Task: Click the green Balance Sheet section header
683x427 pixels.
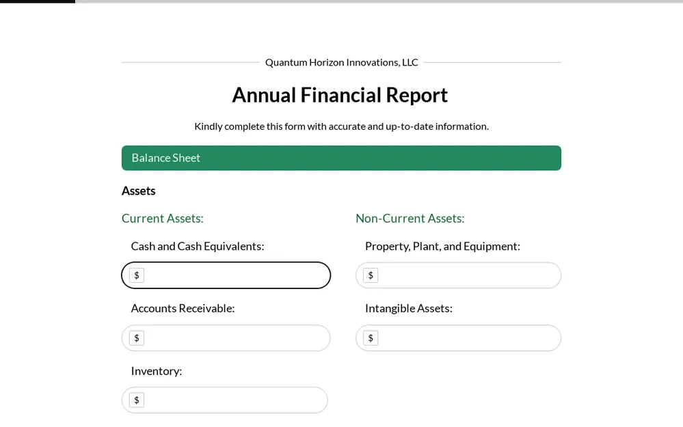Action: click(x=341, y=158)
